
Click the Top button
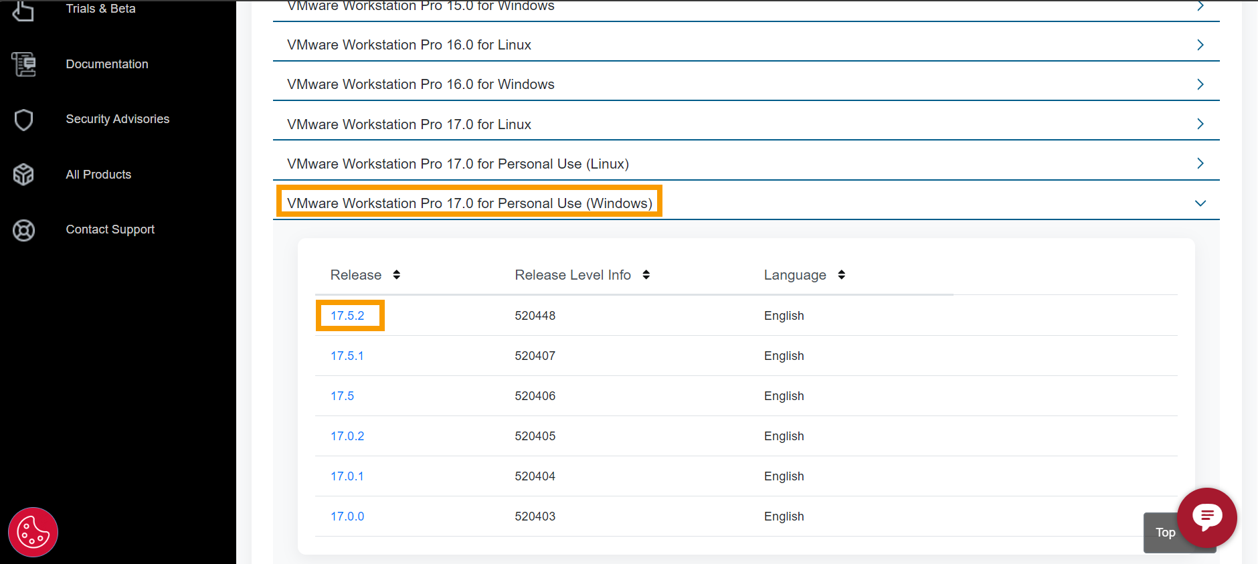(1165, 533)
